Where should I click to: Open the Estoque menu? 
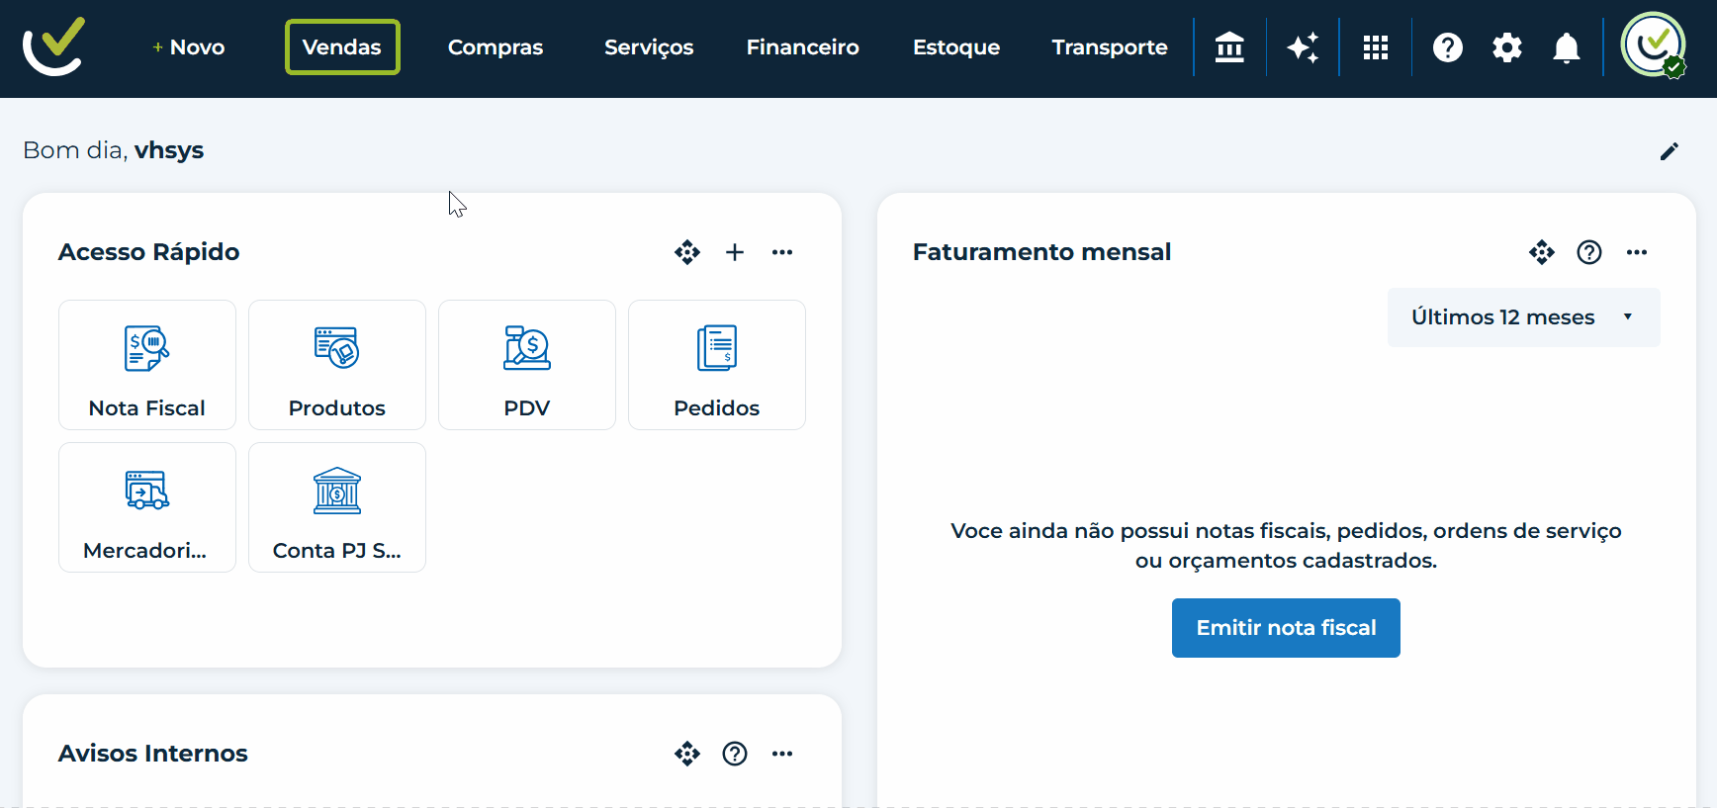[x=956, y=47]
